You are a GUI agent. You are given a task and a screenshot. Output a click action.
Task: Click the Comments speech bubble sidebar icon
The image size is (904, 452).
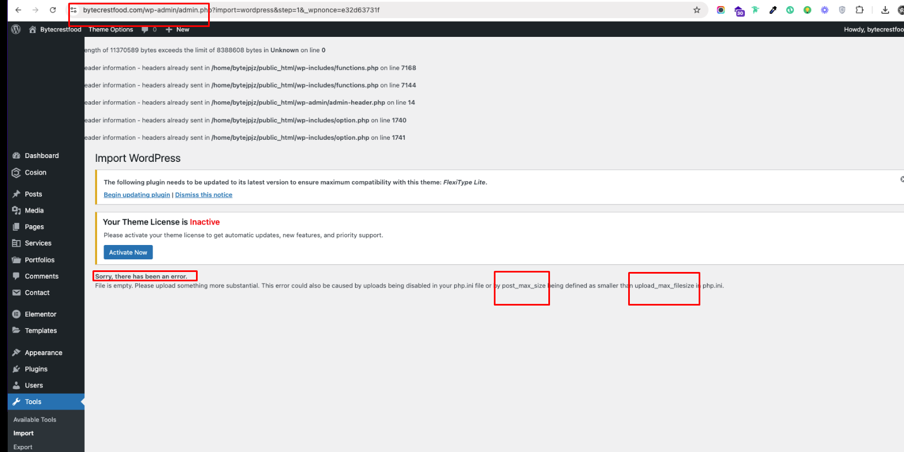coord(17,276)
